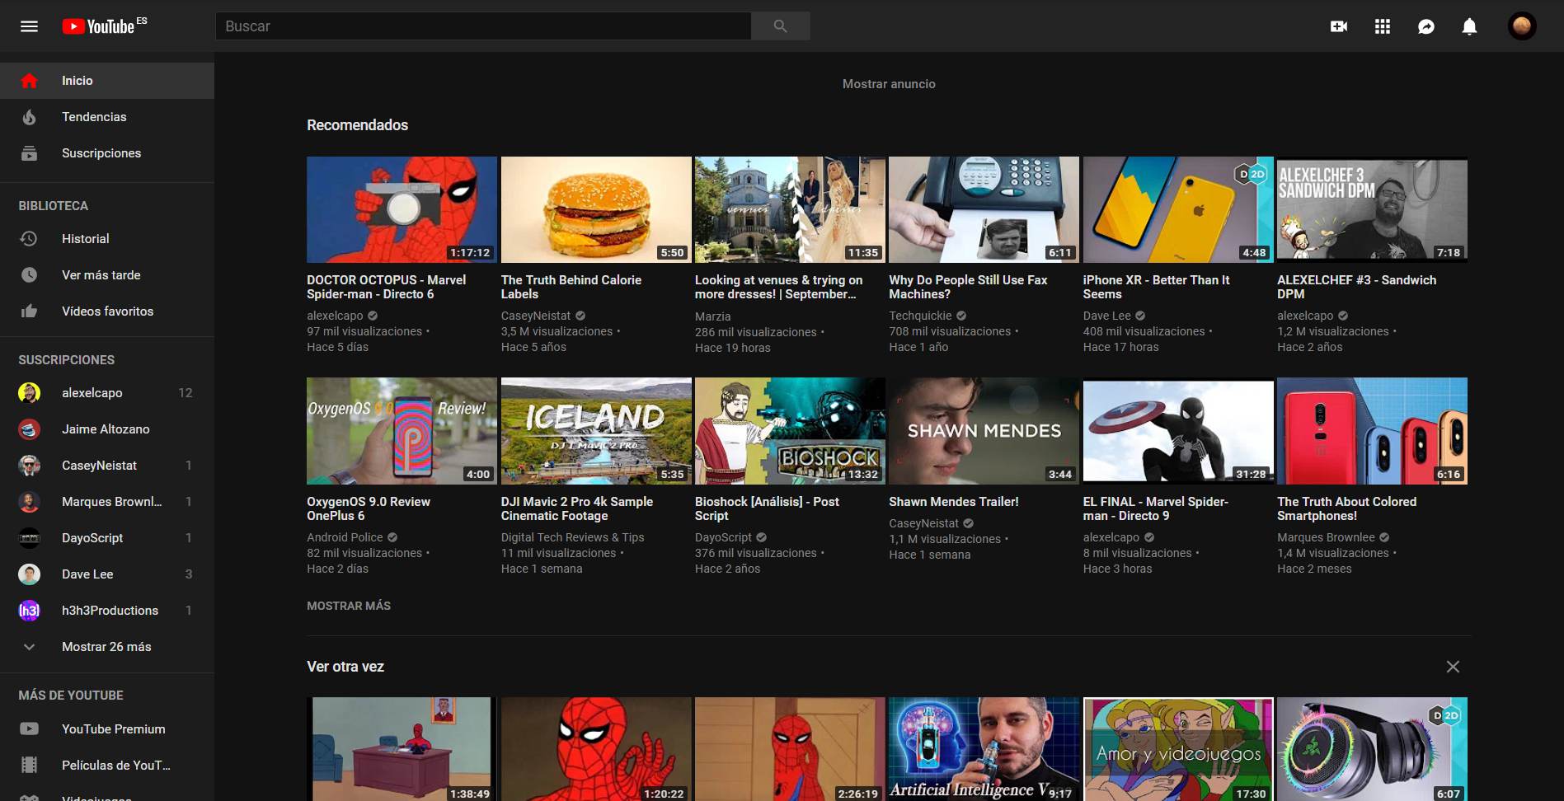Viewport: 1564px width, 801px height.
Task: Open the hamburger guide menu
Action: coord(29,26)
